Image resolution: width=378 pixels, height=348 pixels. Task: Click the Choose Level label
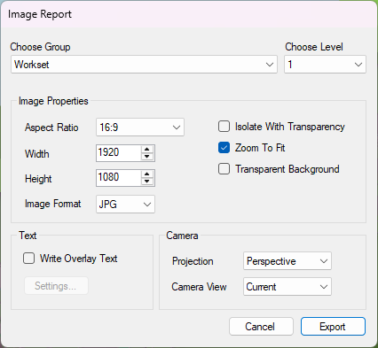pyautogui.click(x=314, y=47)
